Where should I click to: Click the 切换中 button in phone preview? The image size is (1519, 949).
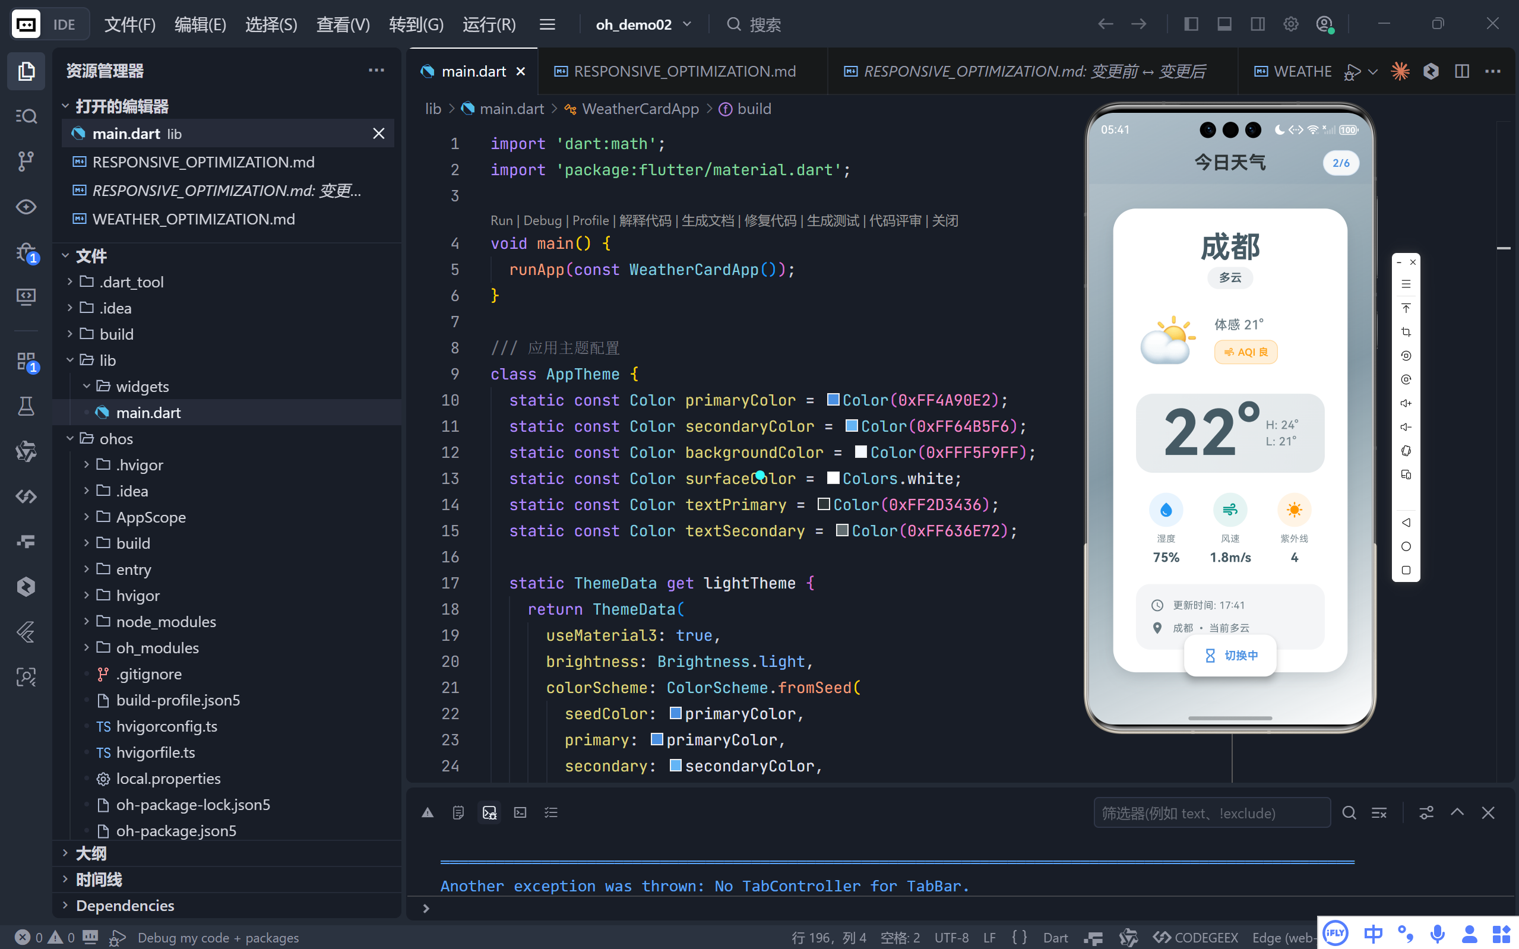(1230, 655)
